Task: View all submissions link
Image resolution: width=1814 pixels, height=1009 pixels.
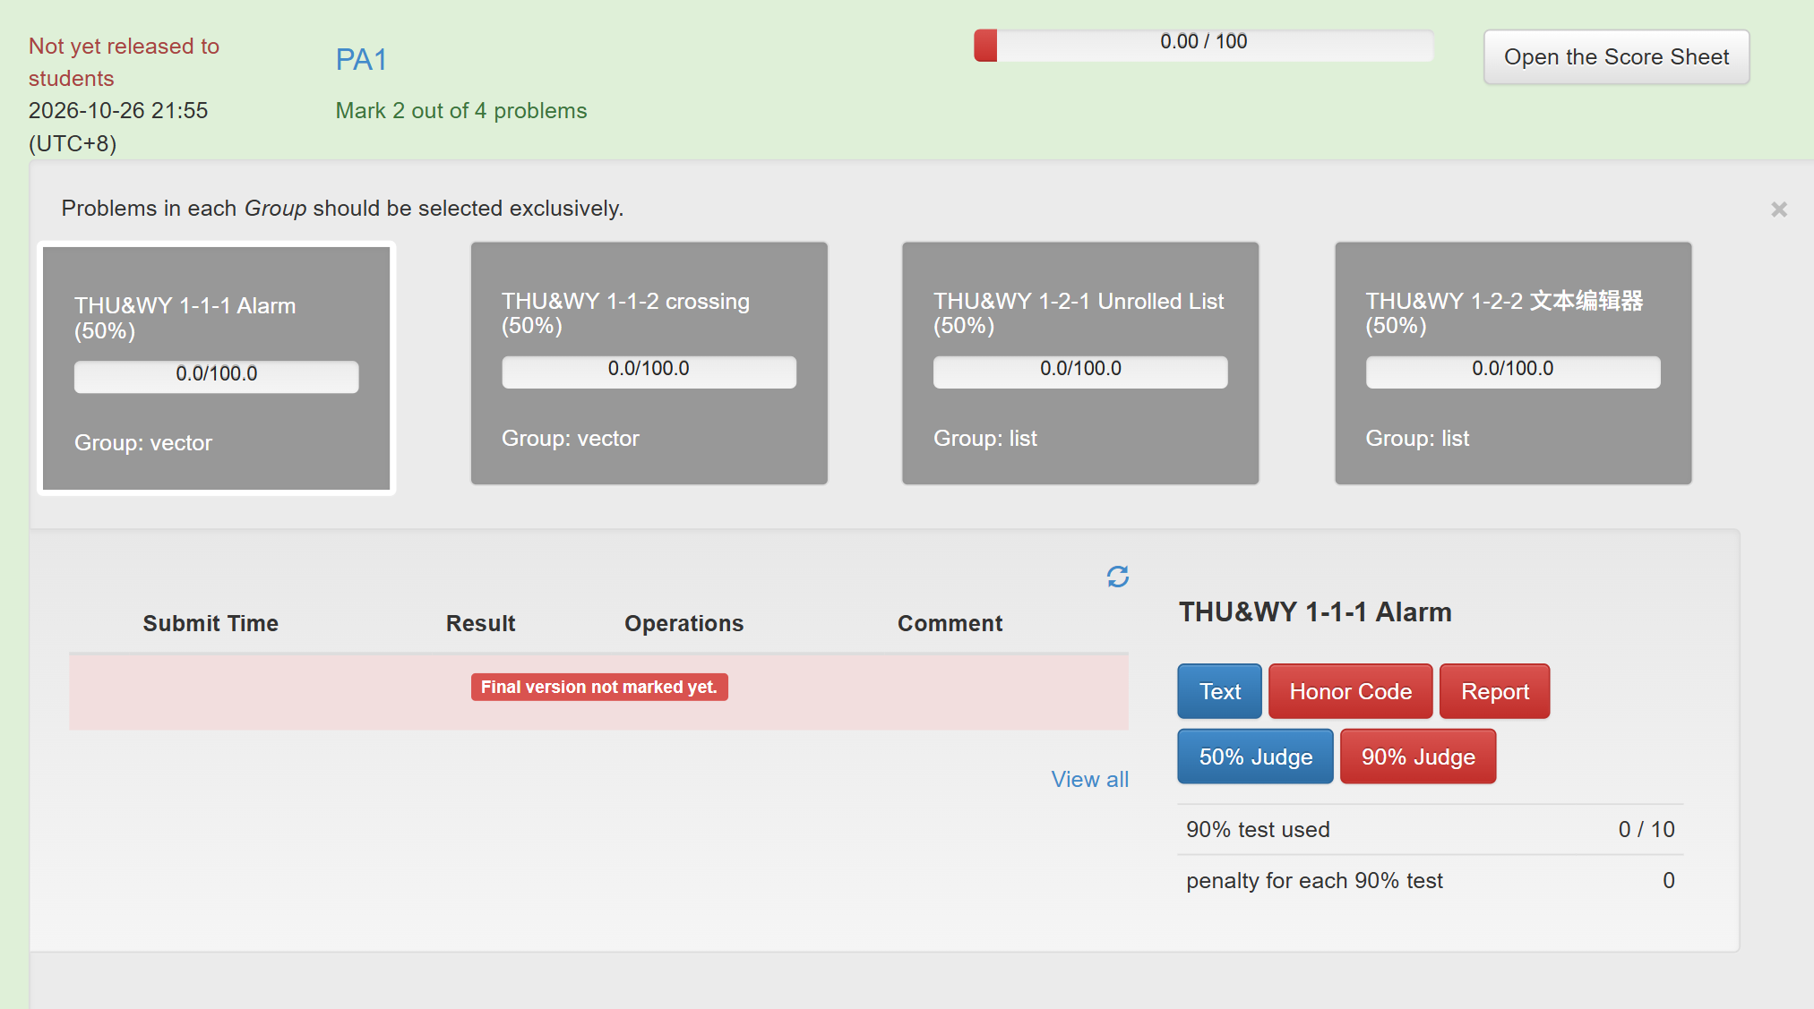Action: 1090,779
